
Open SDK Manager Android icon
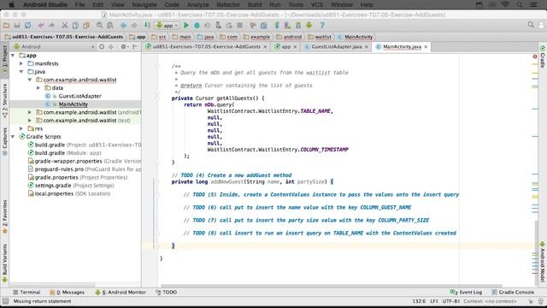point(298,26)
